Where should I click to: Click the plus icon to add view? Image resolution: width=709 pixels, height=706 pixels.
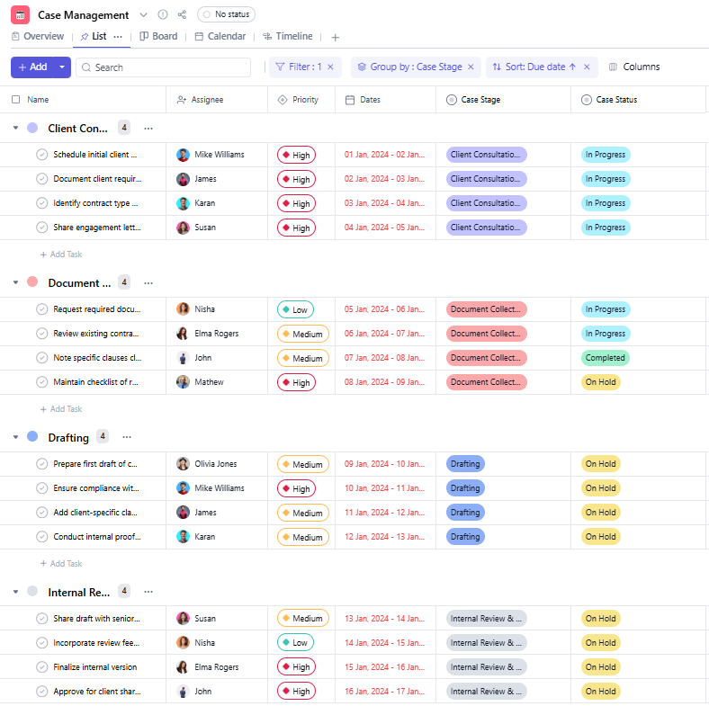click(336, 37)
